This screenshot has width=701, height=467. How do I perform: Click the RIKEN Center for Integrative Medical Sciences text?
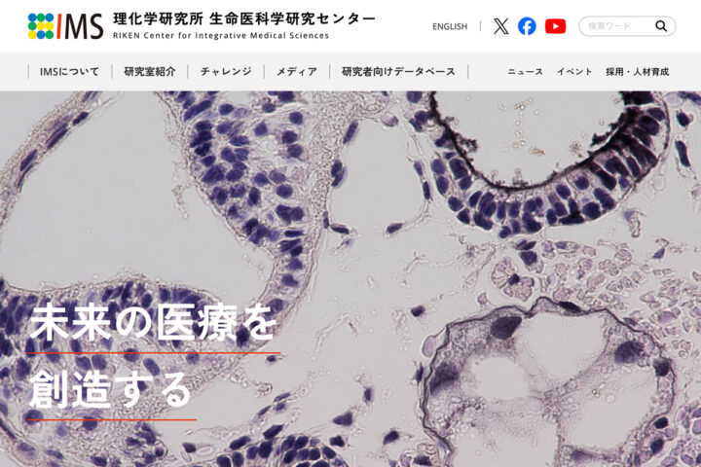pyautogui.click(x=221, y=35)
